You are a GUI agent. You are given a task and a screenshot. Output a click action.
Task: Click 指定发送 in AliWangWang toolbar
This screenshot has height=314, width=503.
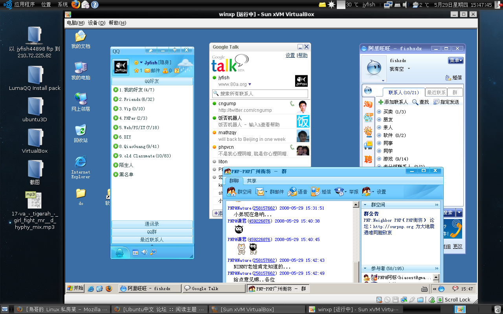(x=446, y=102)
